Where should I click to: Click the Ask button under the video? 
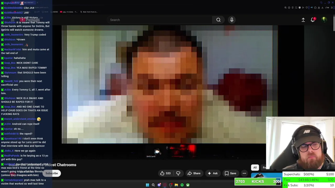pos(213,173)
